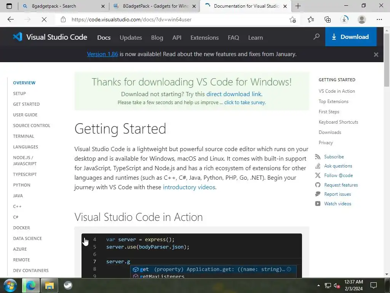Viewport: 390px width, 293px height.
Task: Jump to Keyboard Shortcuts section
Action: pos(338,122)
